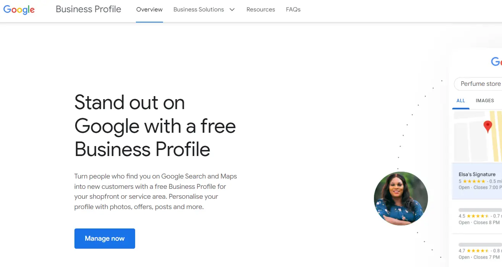Select the Overview tab
Viewport: 502px width, 267px height.
(149, 10)
